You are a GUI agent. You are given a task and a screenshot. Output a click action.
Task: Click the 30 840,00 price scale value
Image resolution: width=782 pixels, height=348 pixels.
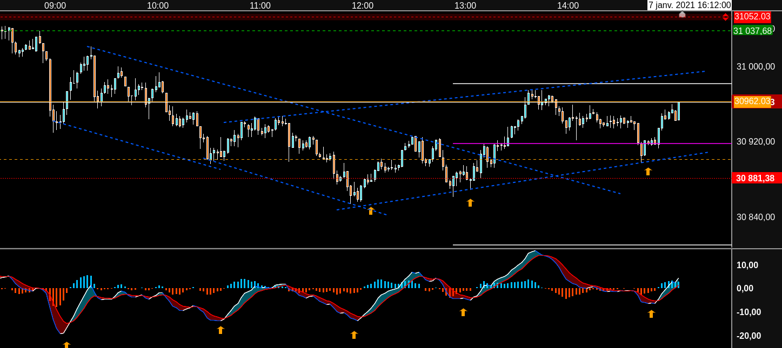click(756, 217)
